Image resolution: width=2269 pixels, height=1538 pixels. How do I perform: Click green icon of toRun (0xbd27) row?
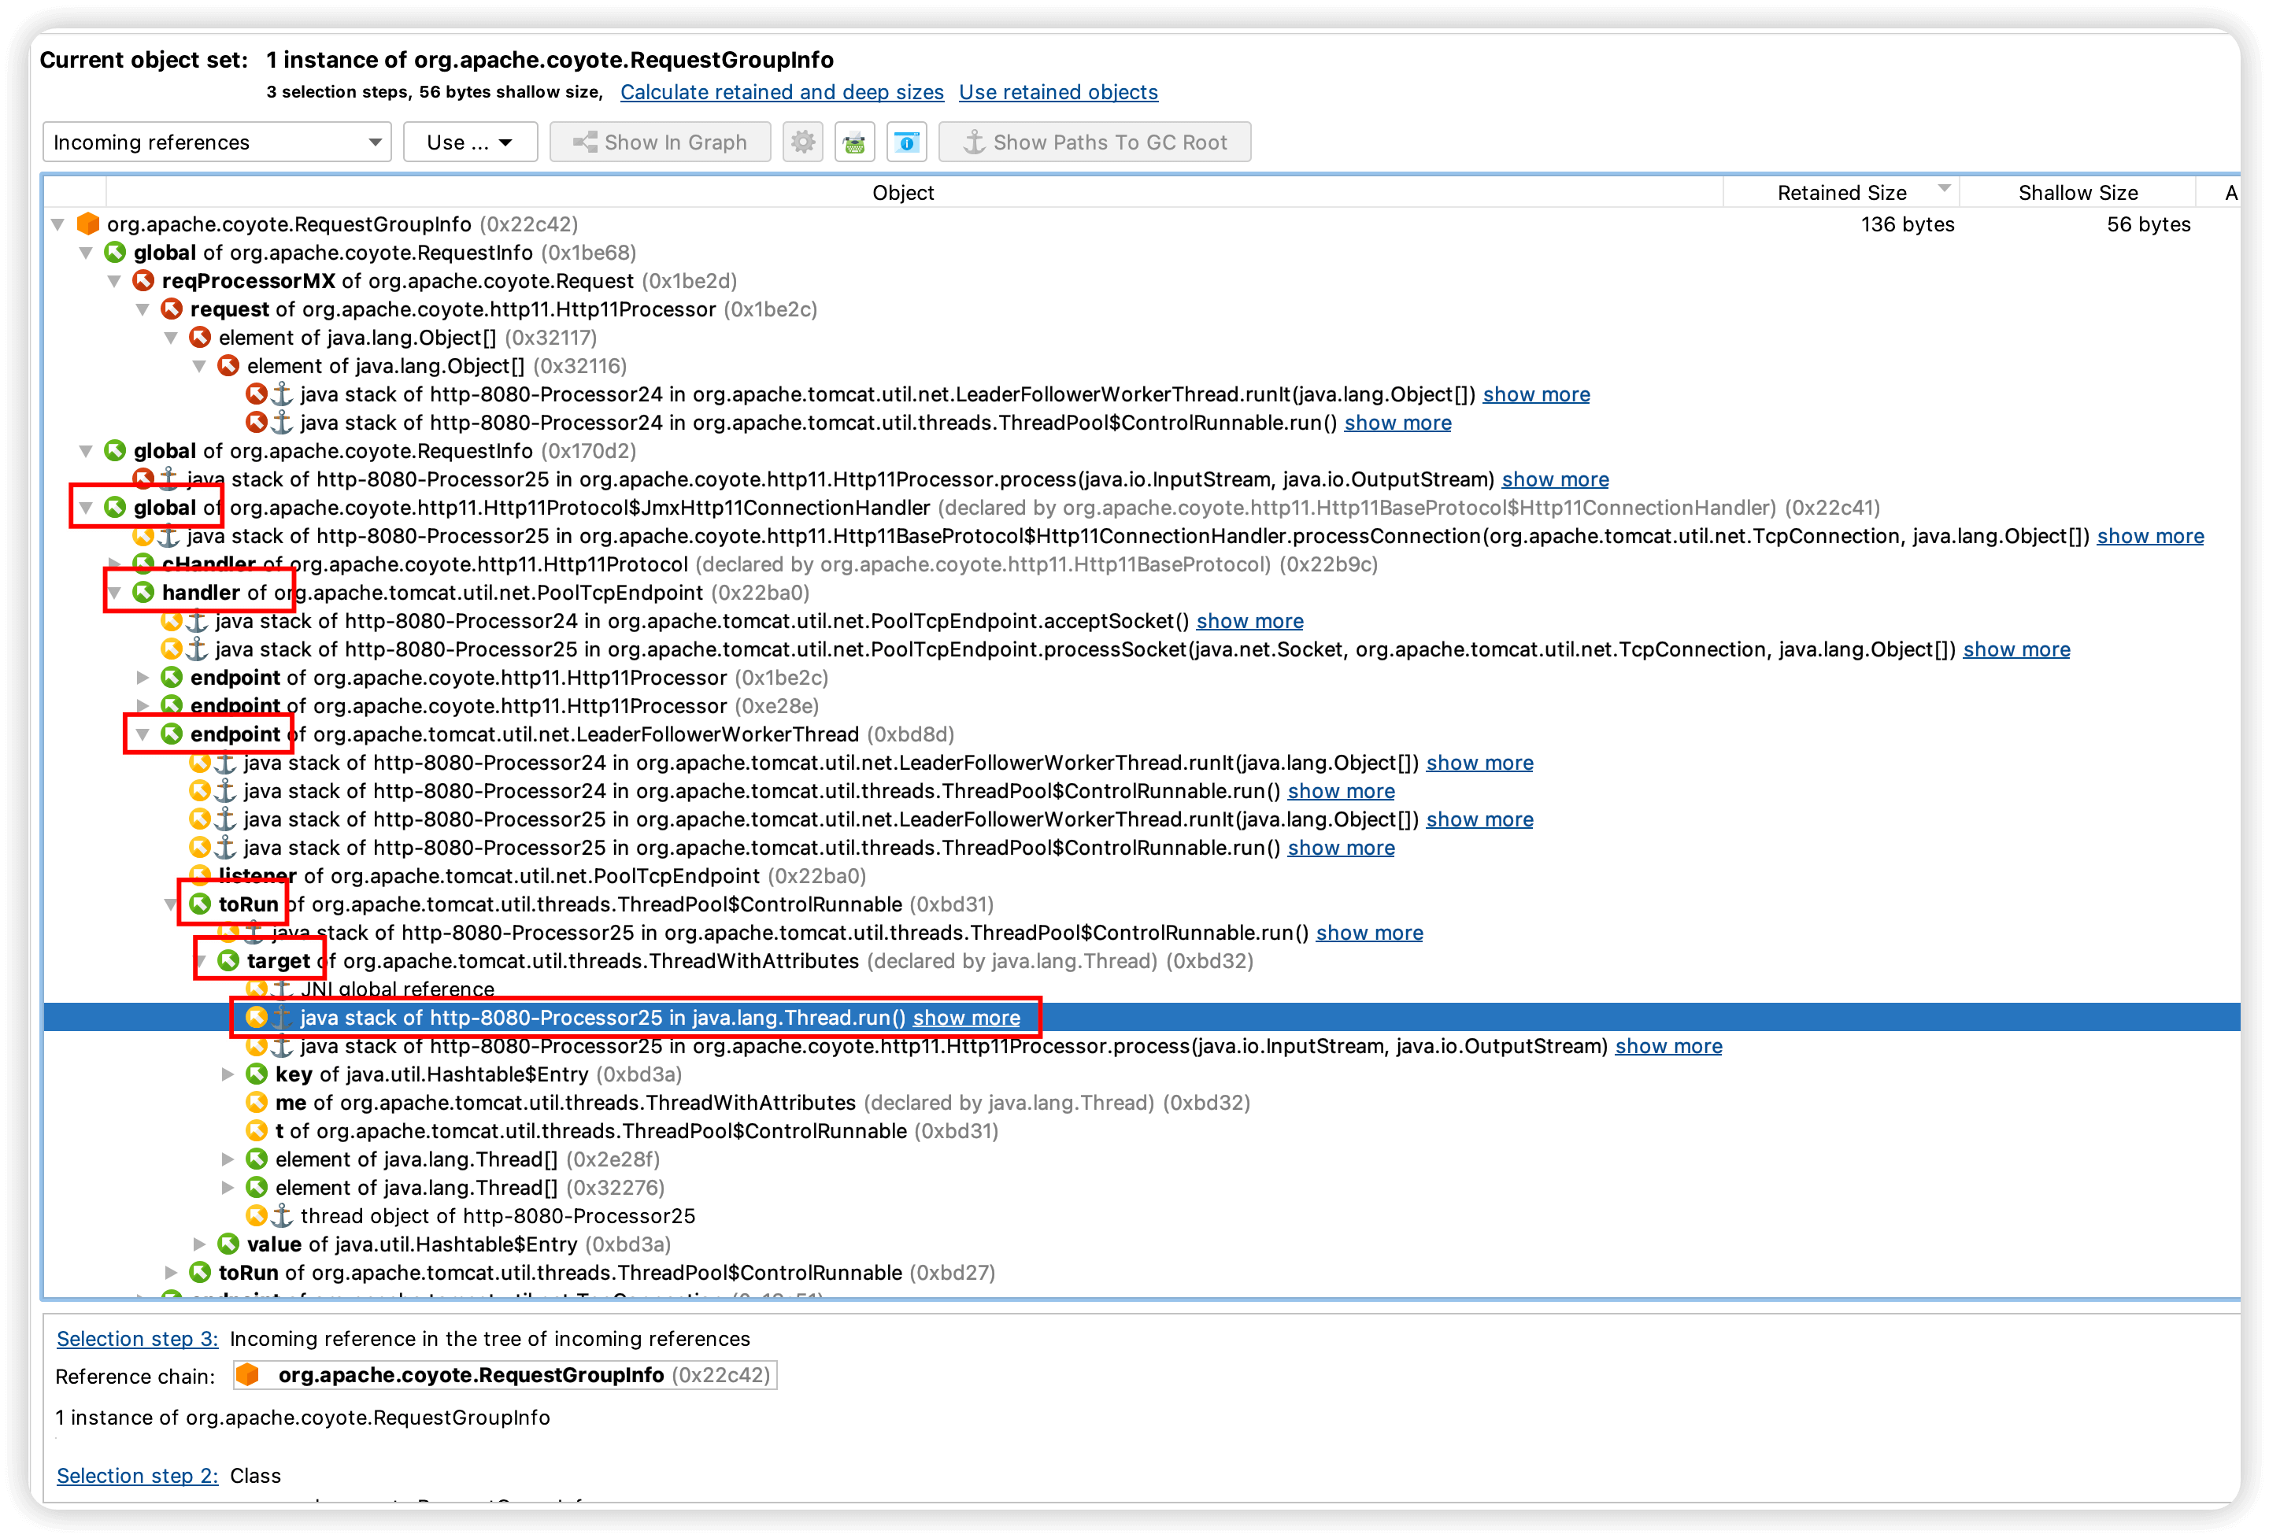click(x=200, y=1273)
